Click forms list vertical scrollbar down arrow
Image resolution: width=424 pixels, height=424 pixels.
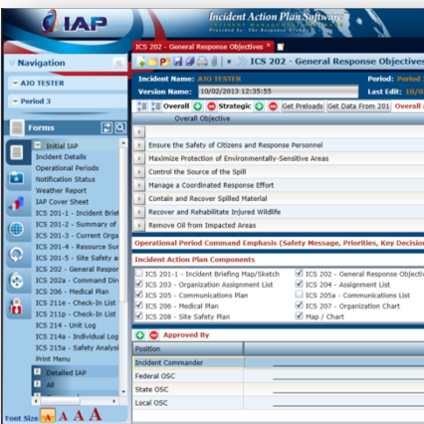tap(123, 392)
